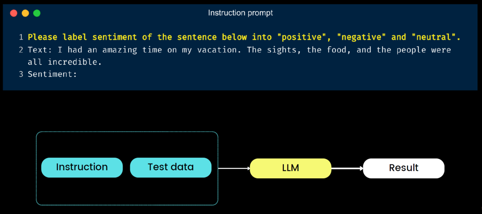This screenshot has height=214, width=482.
Task: Select the cyan Instruction block
Action: click(x=82, y=167)
